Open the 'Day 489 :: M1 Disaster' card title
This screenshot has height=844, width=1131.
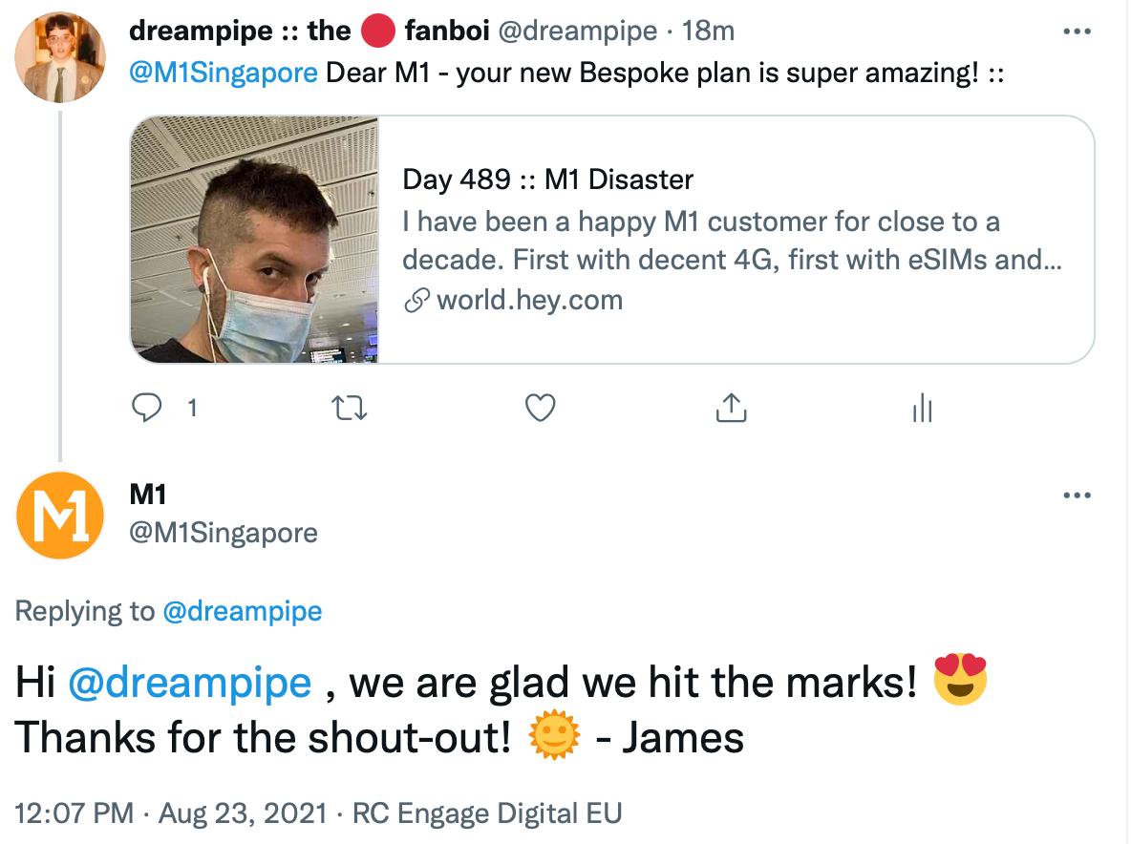point(547,179)
